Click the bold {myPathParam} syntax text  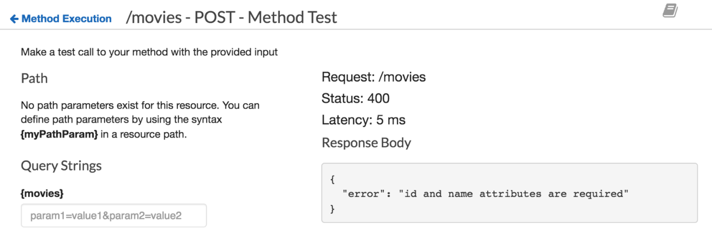(x=59, y=134)
